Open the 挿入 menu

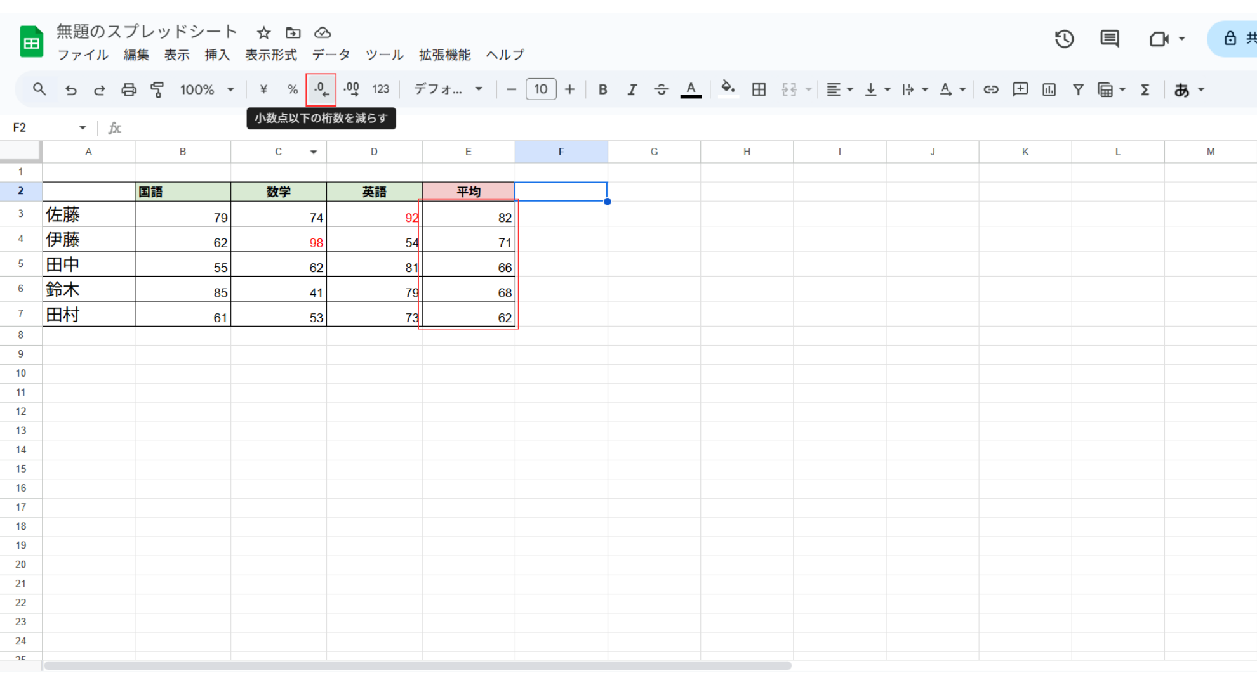tap(217, 55)
